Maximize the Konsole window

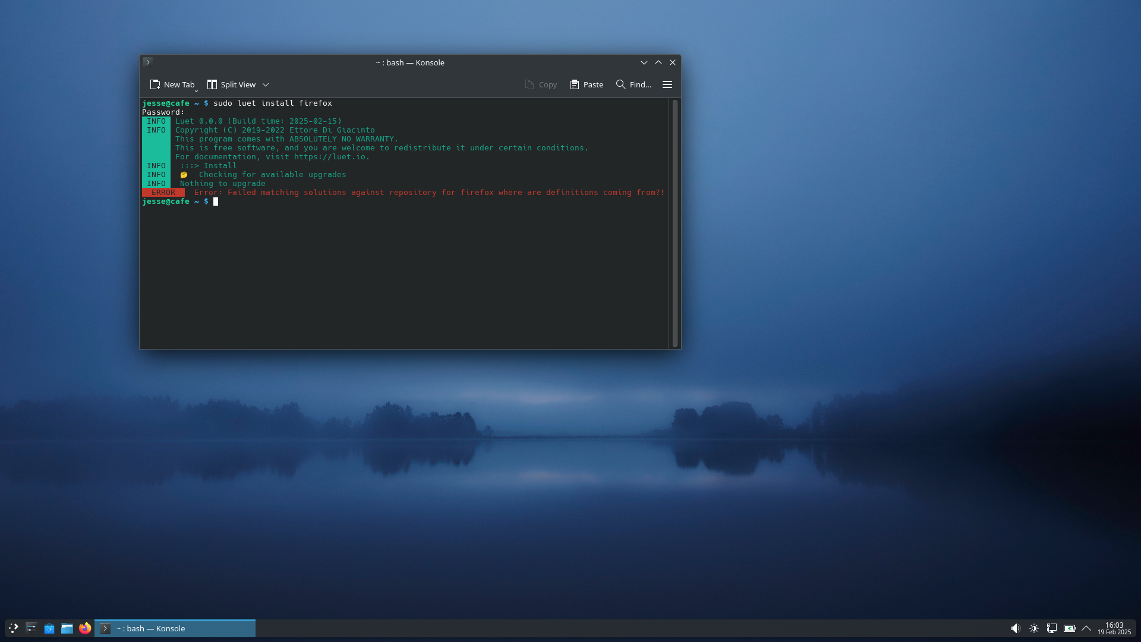click(x=658, y=62)
